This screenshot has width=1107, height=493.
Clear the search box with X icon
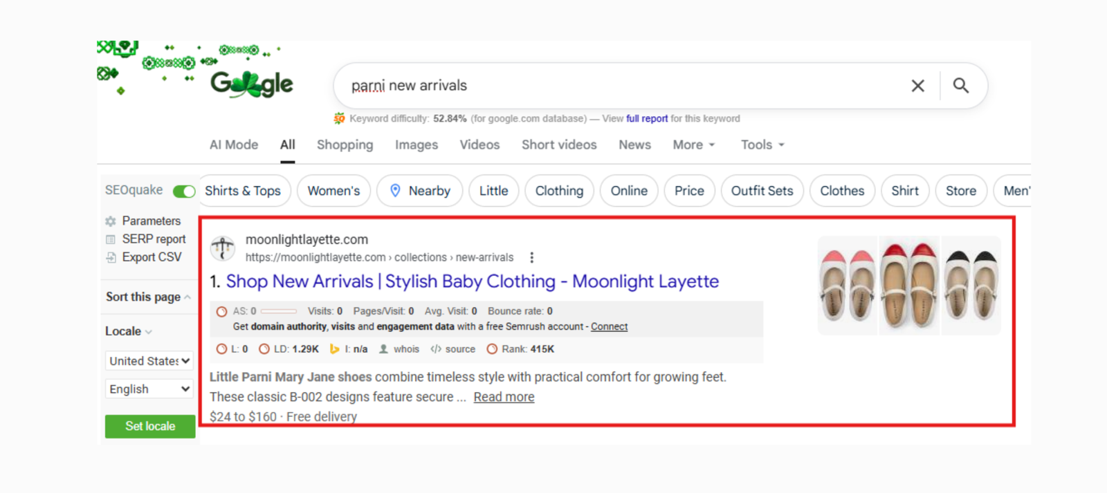[917, 86]
